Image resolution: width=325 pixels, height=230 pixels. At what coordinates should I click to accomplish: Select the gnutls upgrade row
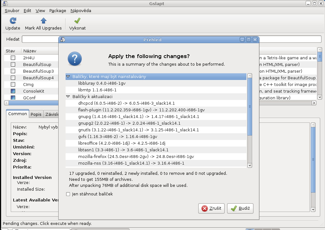tap(156, 130)
